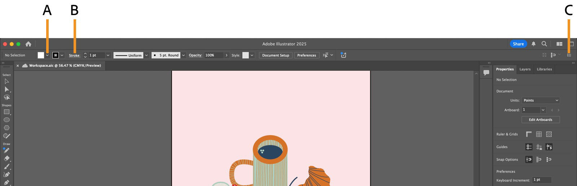Click the white Fill color swatch
577x186 pixels.
point(41,55)
